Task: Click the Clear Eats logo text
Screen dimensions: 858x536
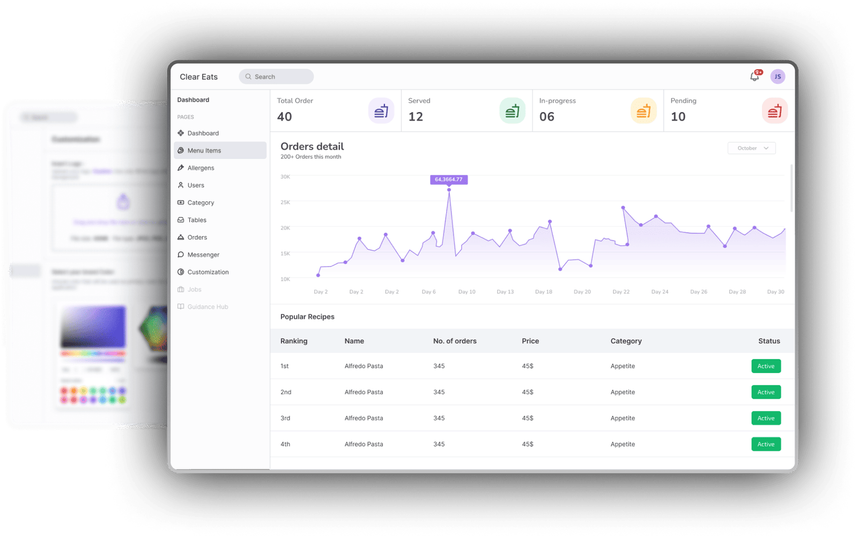Action: 199,77
